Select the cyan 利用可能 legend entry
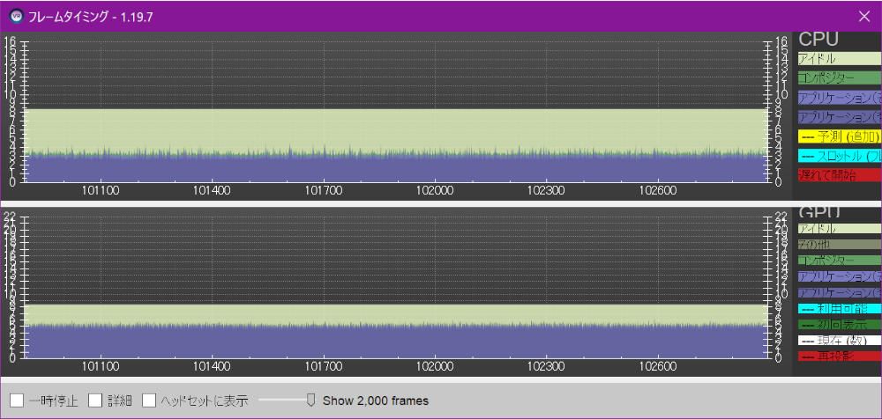Image resolution: width=882 pixels, height=419 pixels. click(x=840, y=308)
